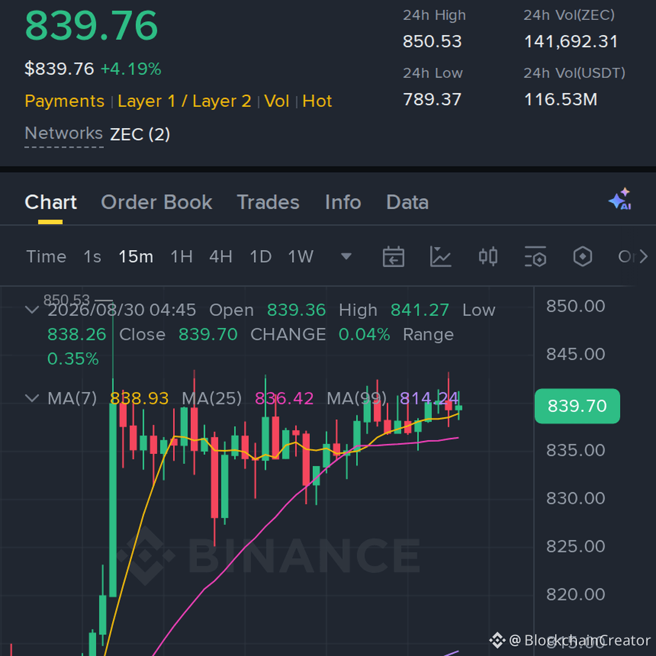656x656 pixels.
Task: Tap the 850.00 price axis label
Action: (x=576, y=306)
